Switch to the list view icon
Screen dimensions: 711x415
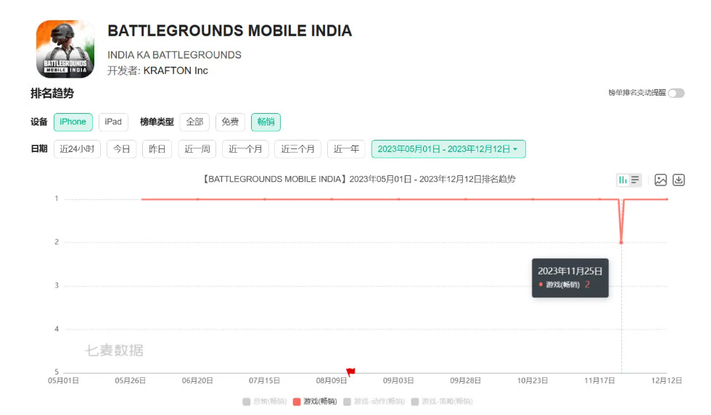click(x=635, y=180)
